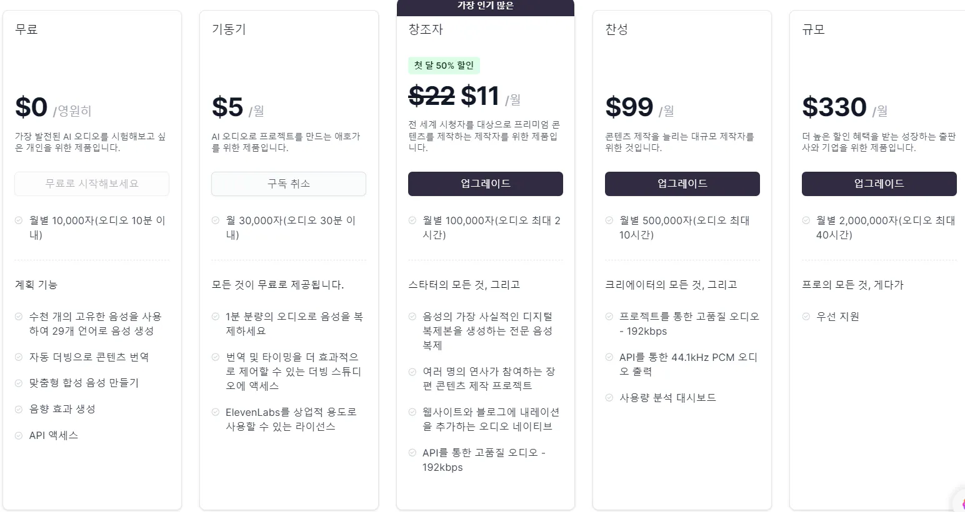Click check icon beside 월별 10,000자 in free plan
This screenshot has width=965, height=512.
[19, 220]
